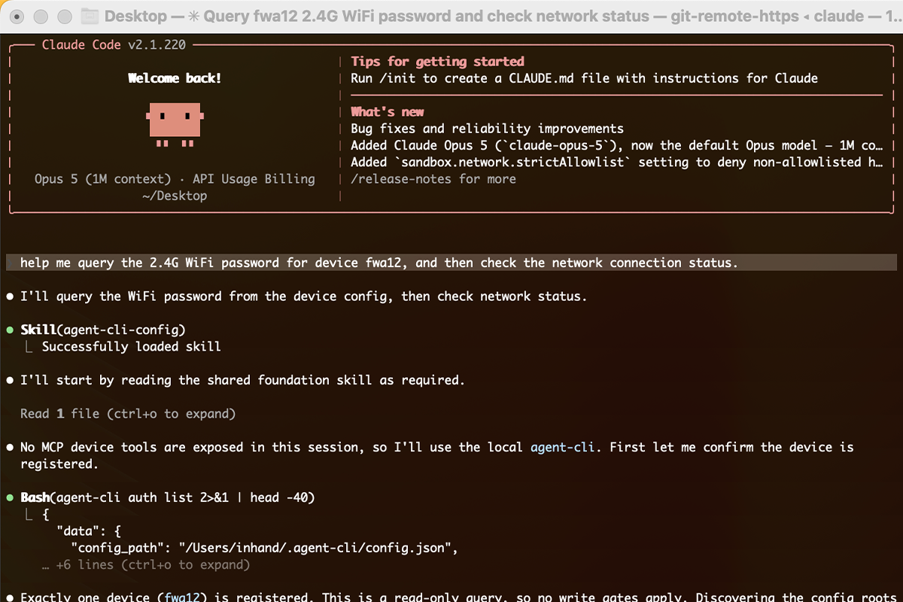Click the blue 'agent-cli' highlighted word

pos(563,448)
